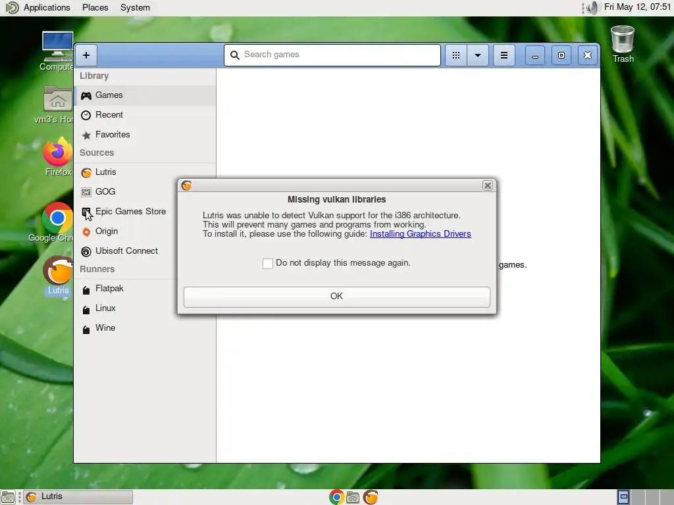Minimize the Lutris window
The width and height of the screenshot is (674, 505).
tap(534, 55)
